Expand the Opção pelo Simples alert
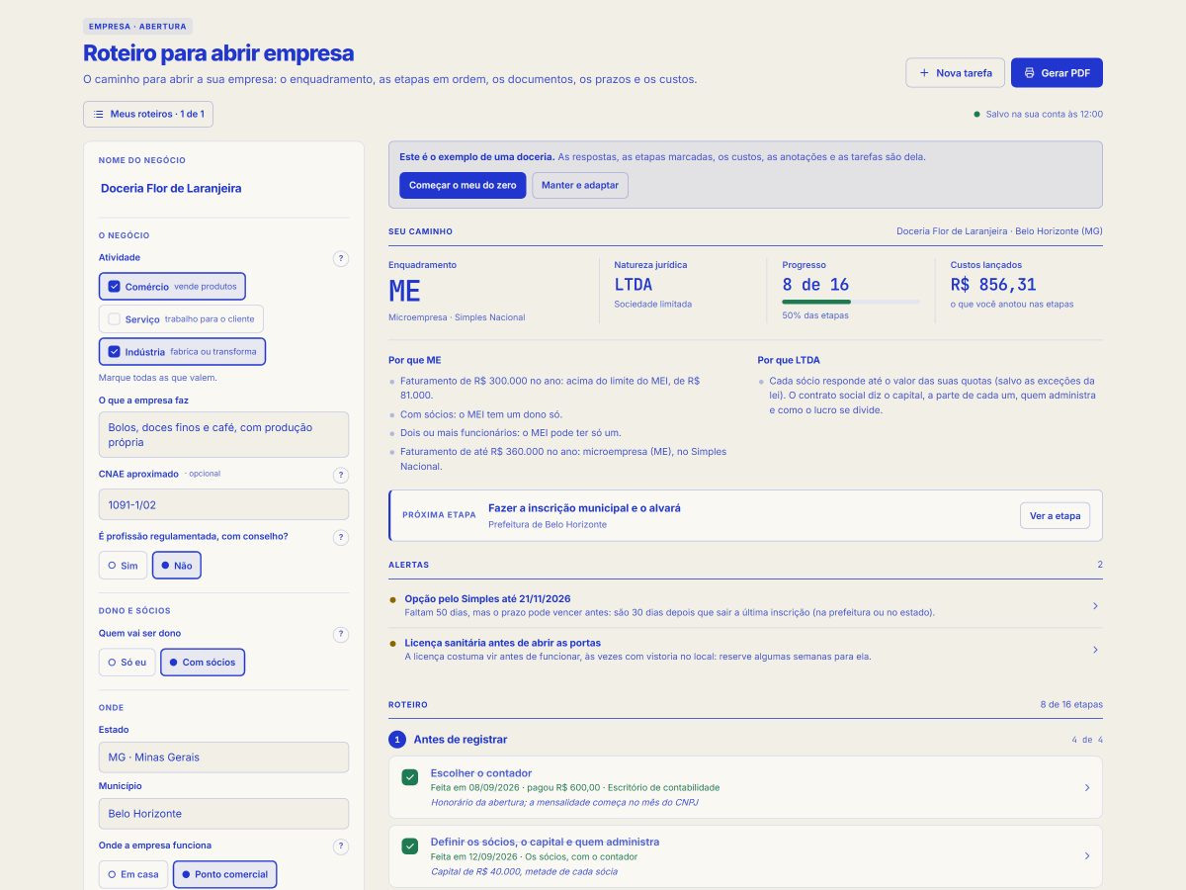This screenshot has width=1186, height=890. (1095, 606)
